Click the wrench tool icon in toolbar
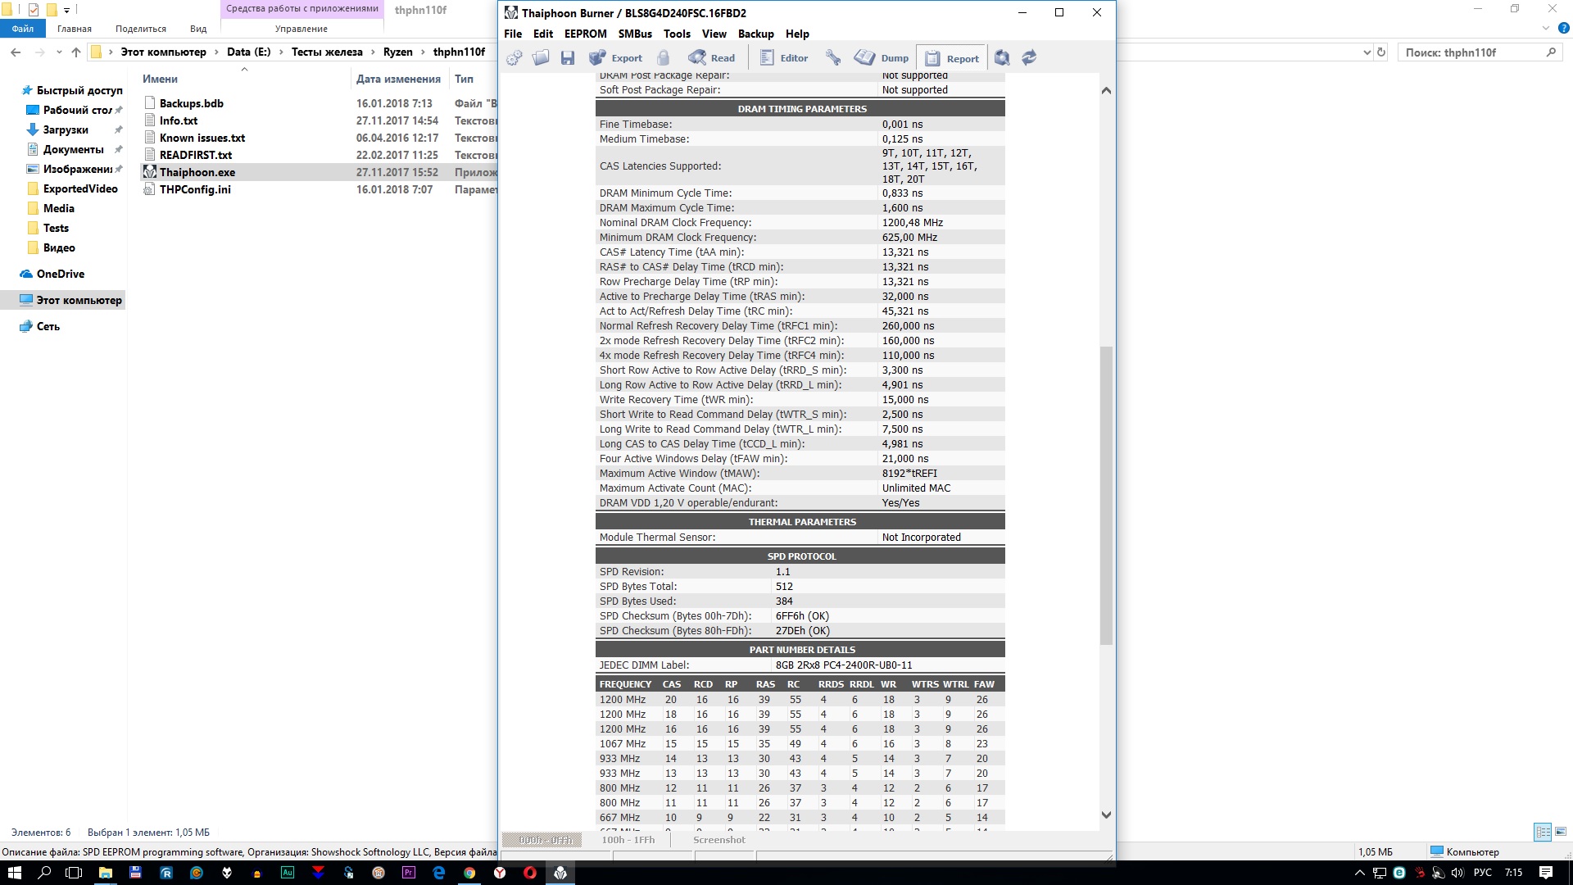This screenshot has width=1573, height=885. tap(833, 57)
